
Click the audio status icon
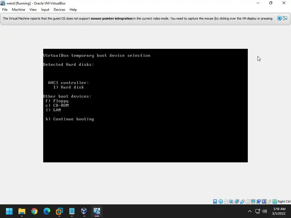[x=231, y=202]
